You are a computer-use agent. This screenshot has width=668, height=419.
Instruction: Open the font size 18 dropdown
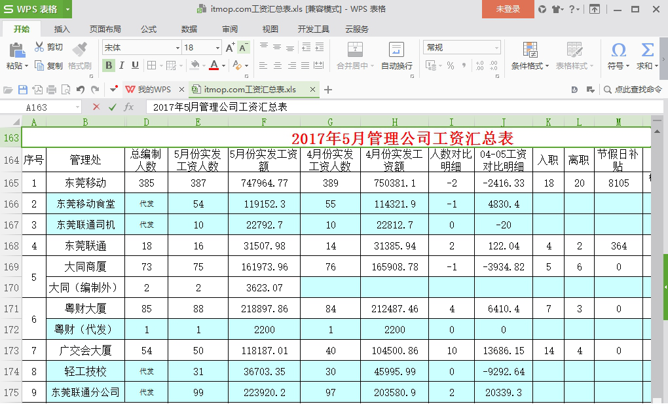(217, 48)
